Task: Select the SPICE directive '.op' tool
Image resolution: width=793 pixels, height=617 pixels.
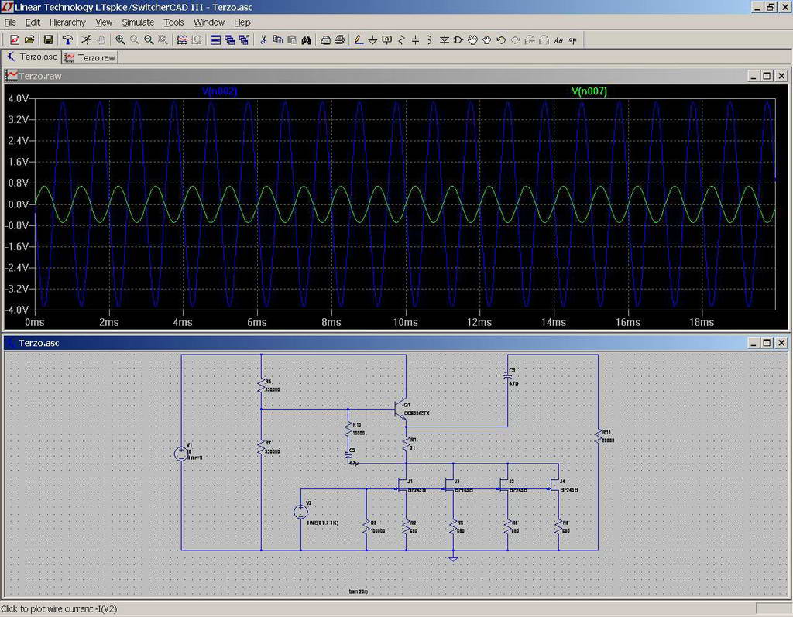Action: coord(572,40)
